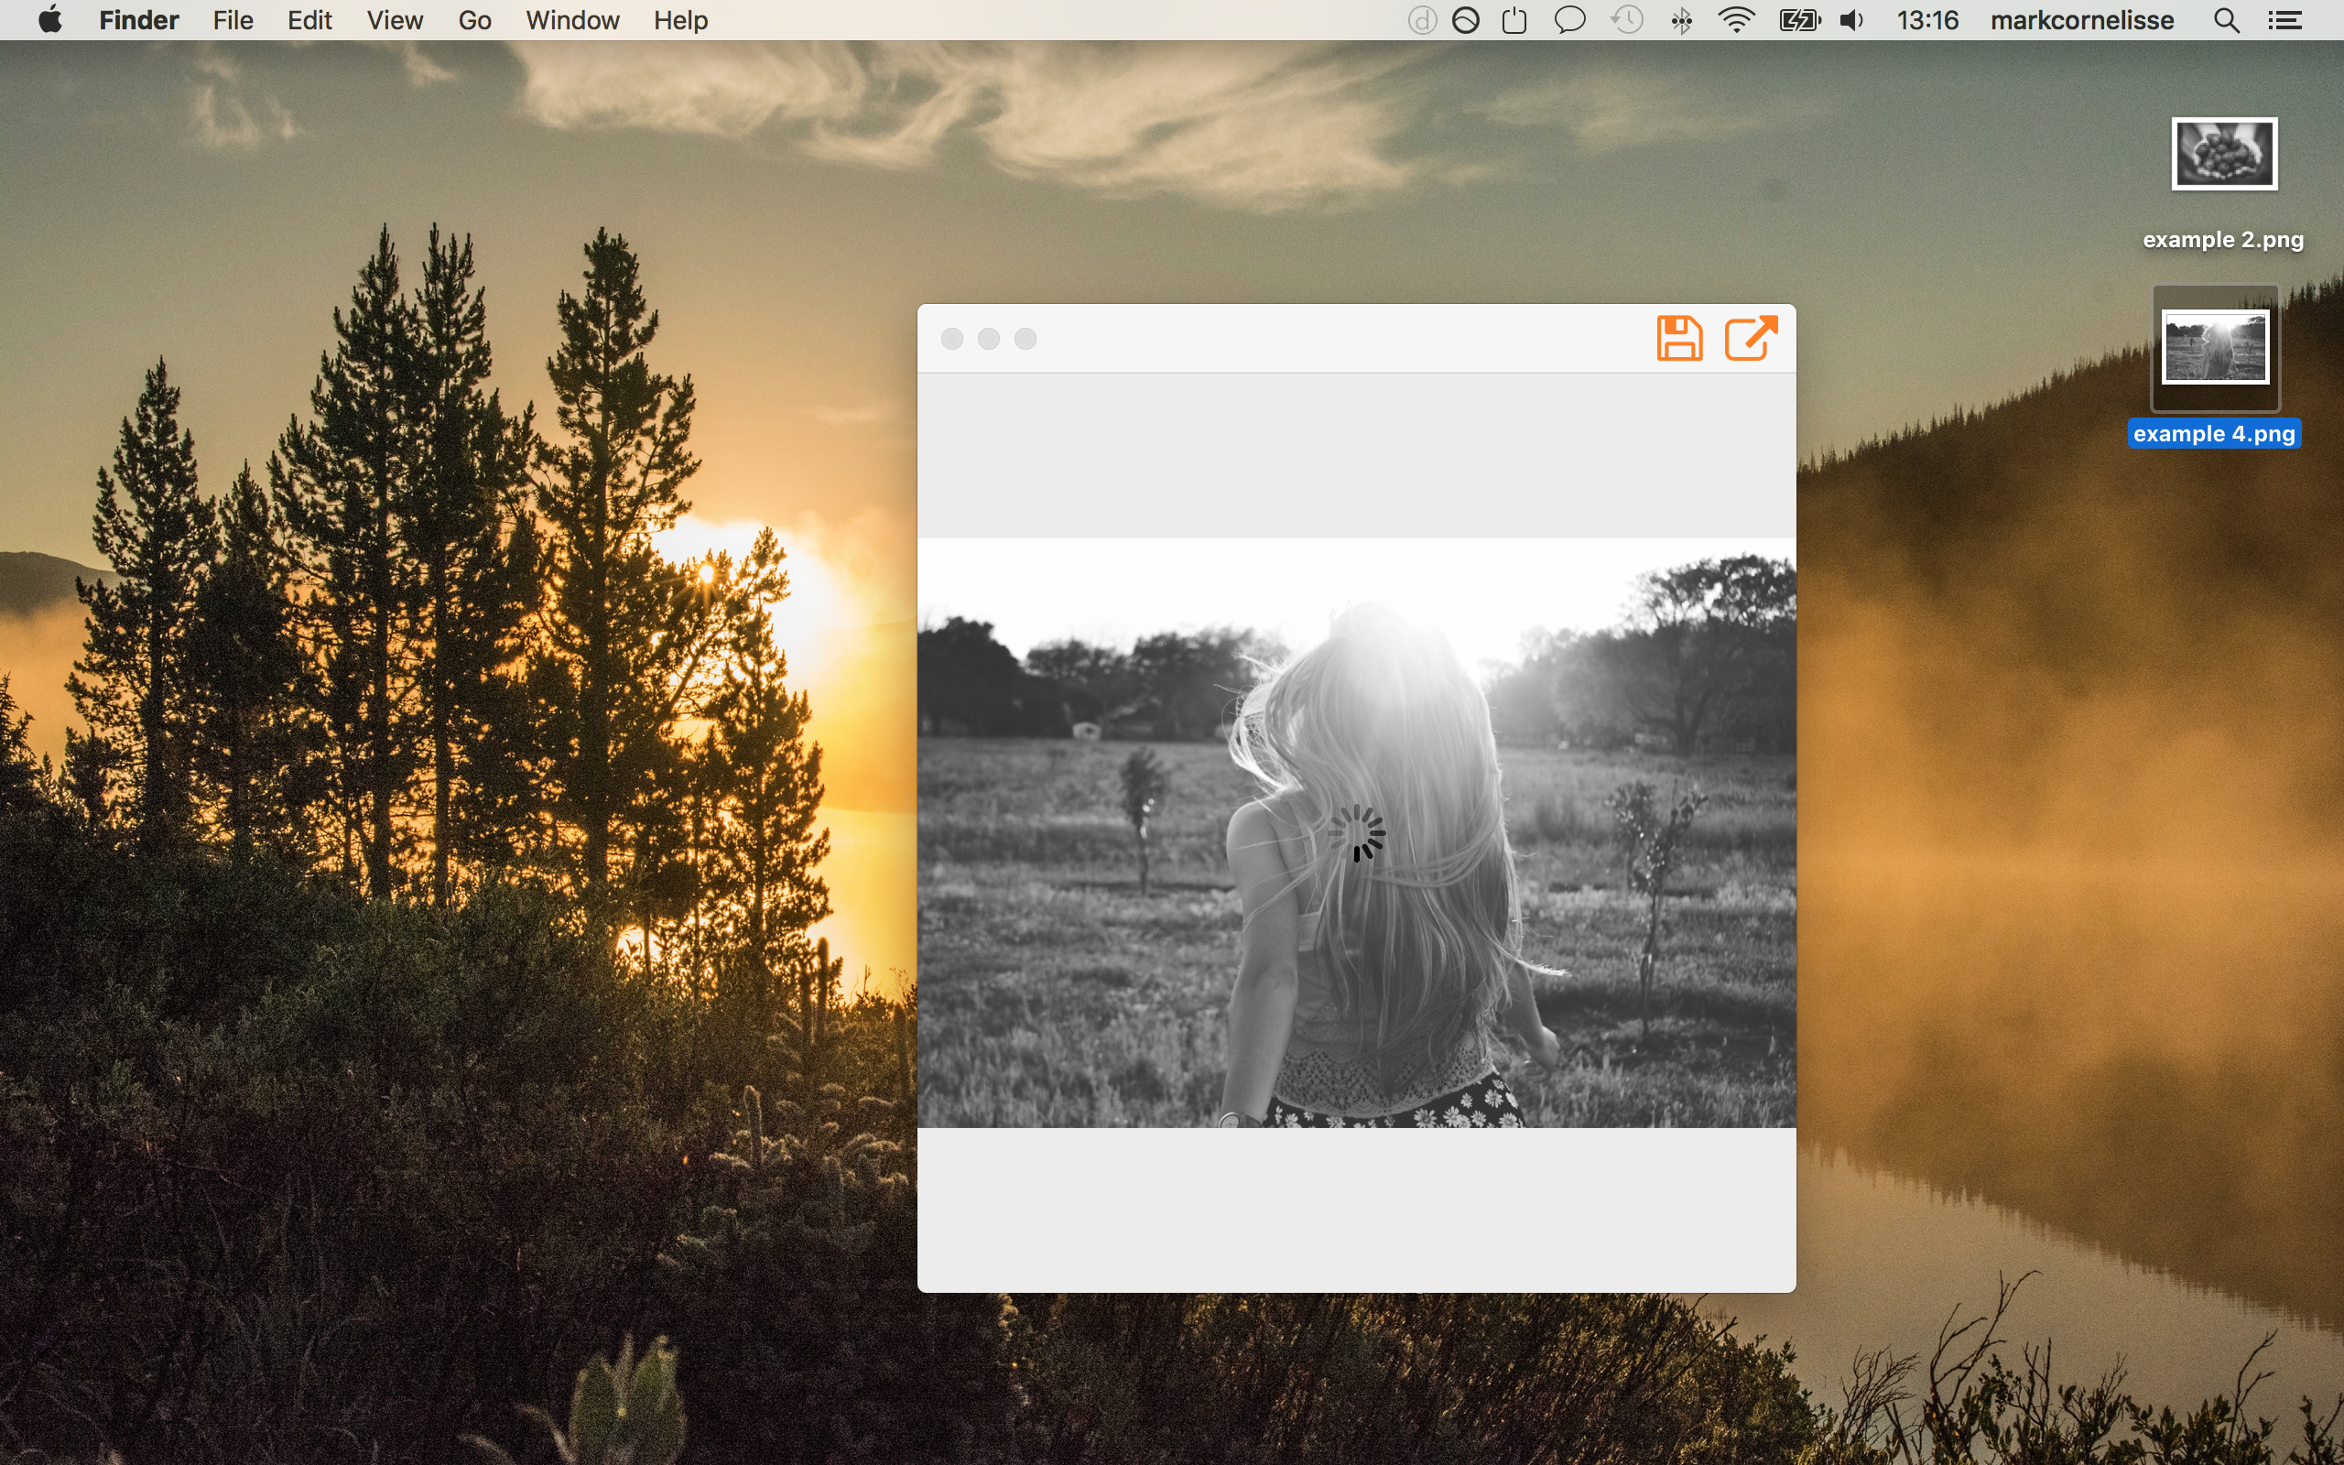Click the markcornelisse user name menu
The height and width of the screenshot is (1465, 2344).
point(2081,20)
